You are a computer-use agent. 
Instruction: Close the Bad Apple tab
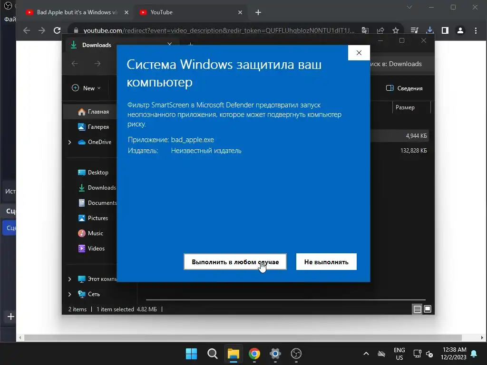(x=127, y=12)
